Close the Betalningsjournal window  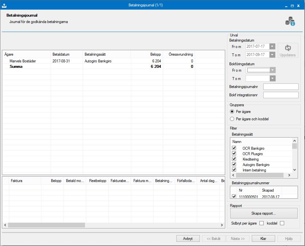(298, 6)
